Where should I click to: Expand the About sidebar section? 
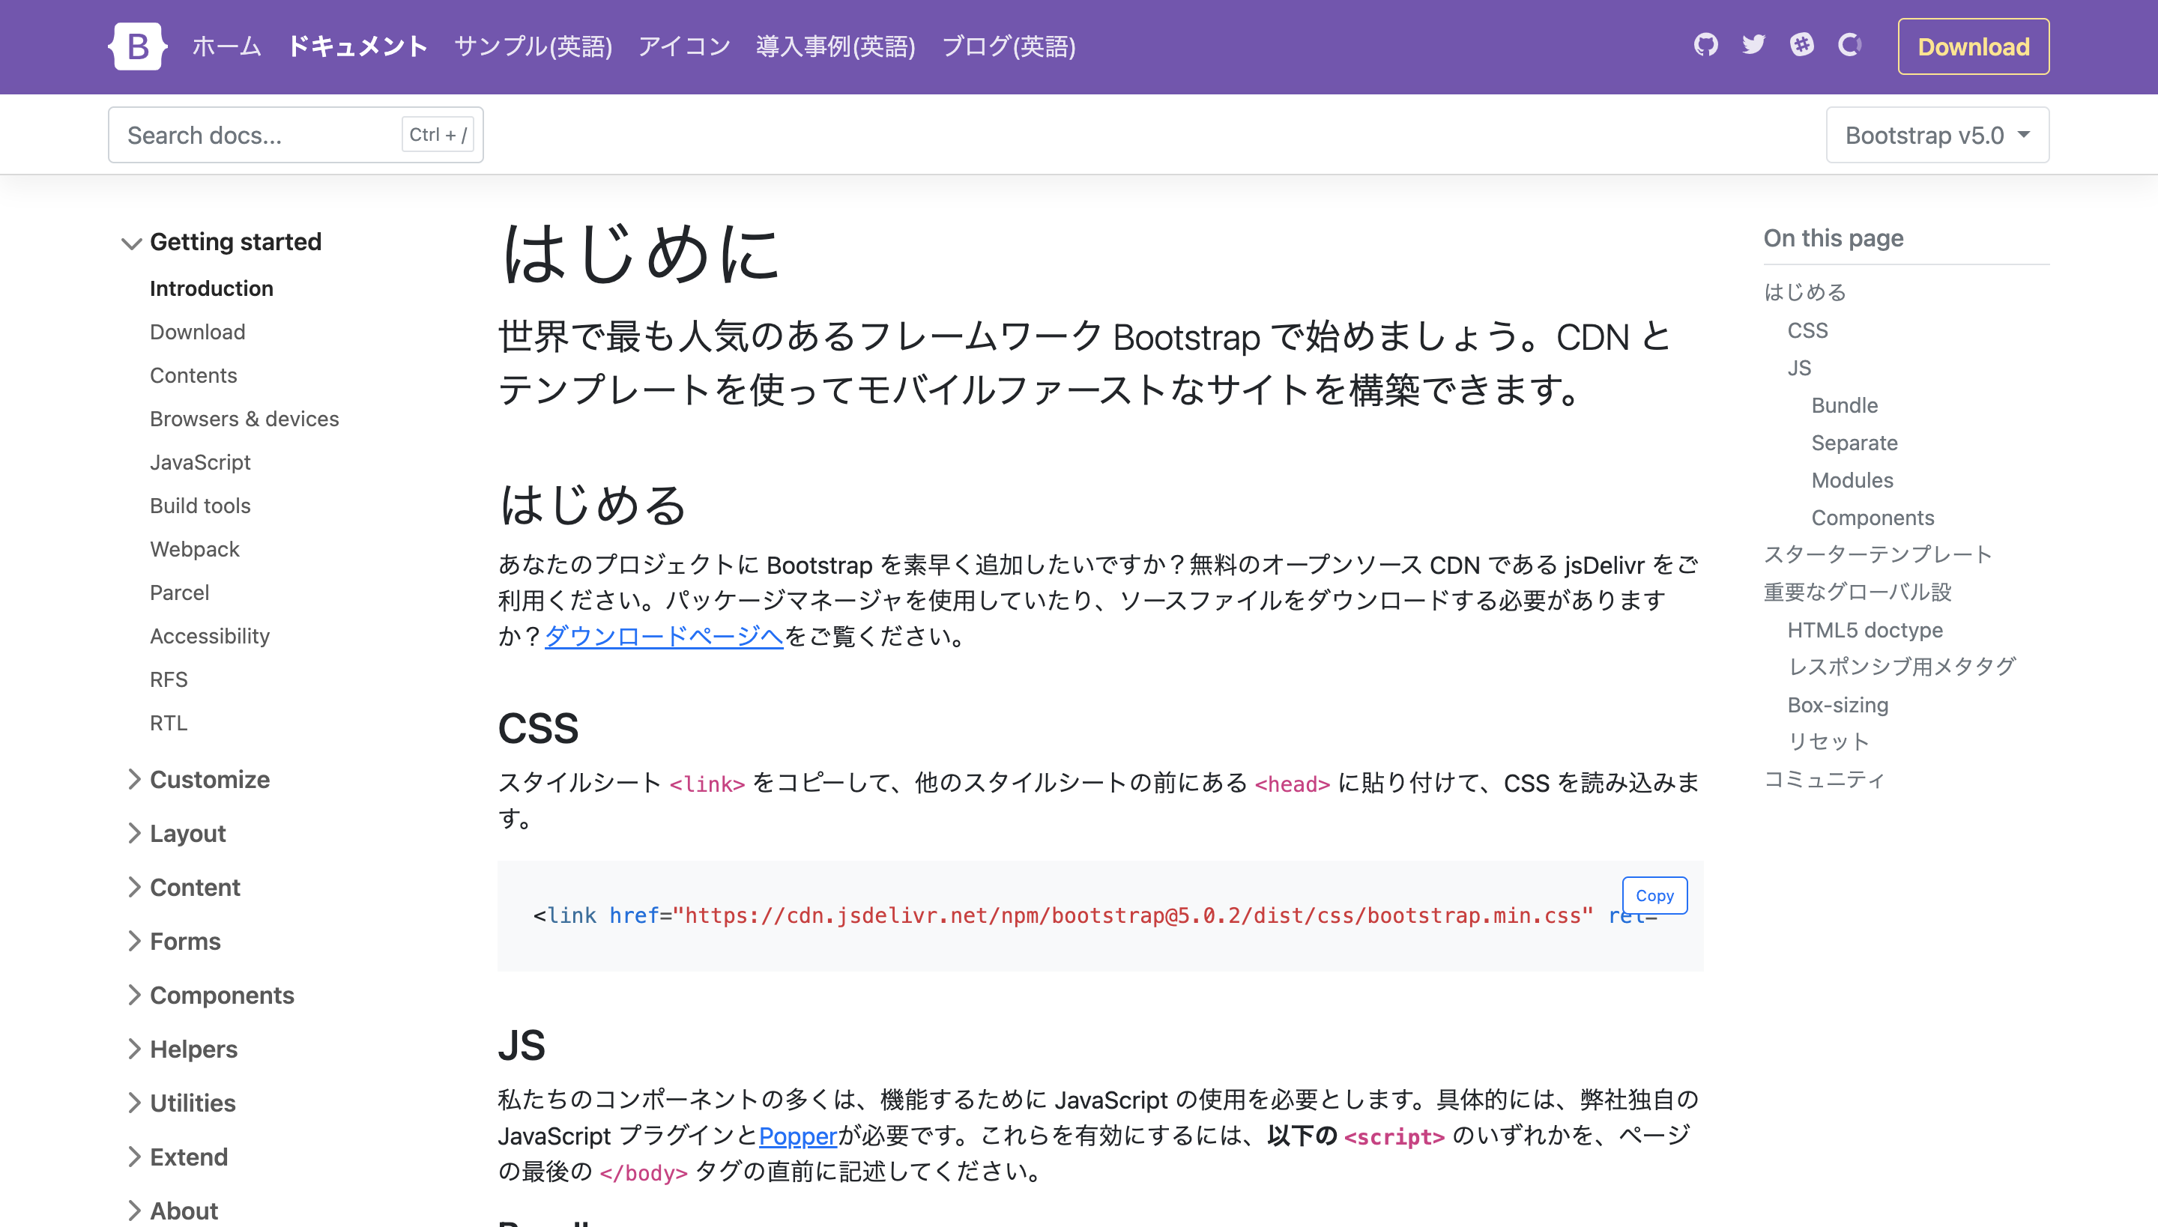point(172,1211)
